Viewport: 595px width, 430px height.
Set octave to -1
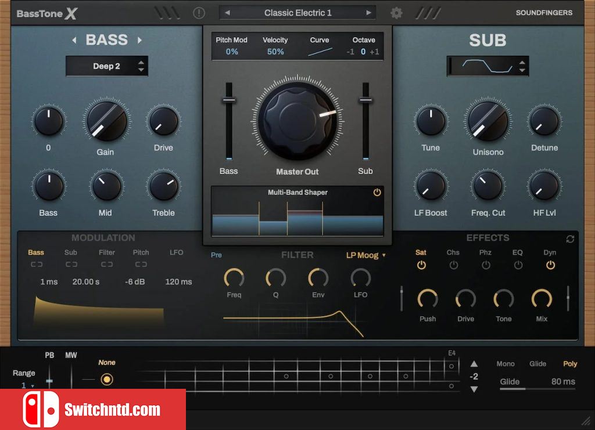(x=350, y=52)
